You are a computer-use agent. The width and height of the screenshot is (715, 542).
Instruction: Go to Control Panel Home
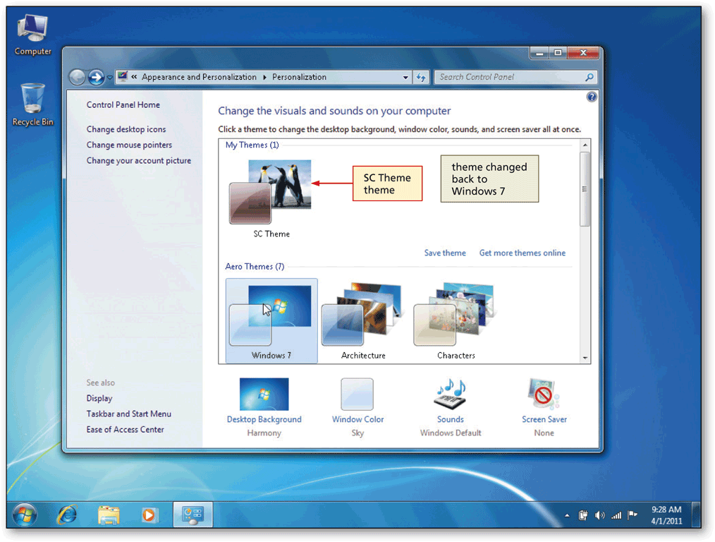click(x=123, y=105)
